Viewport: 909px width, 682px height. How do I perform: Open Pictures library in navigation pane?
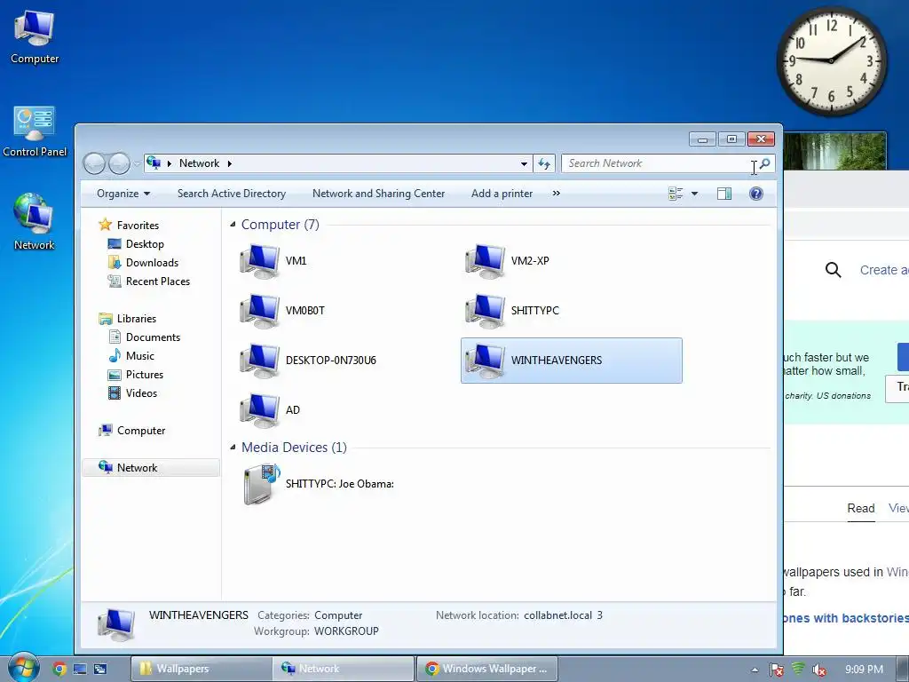coord(145,375)
